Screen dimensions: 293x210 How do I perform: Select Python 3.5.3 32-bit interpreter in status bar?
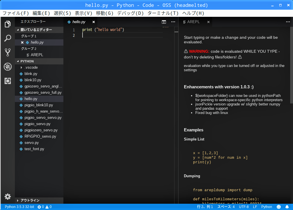(19, 207)
